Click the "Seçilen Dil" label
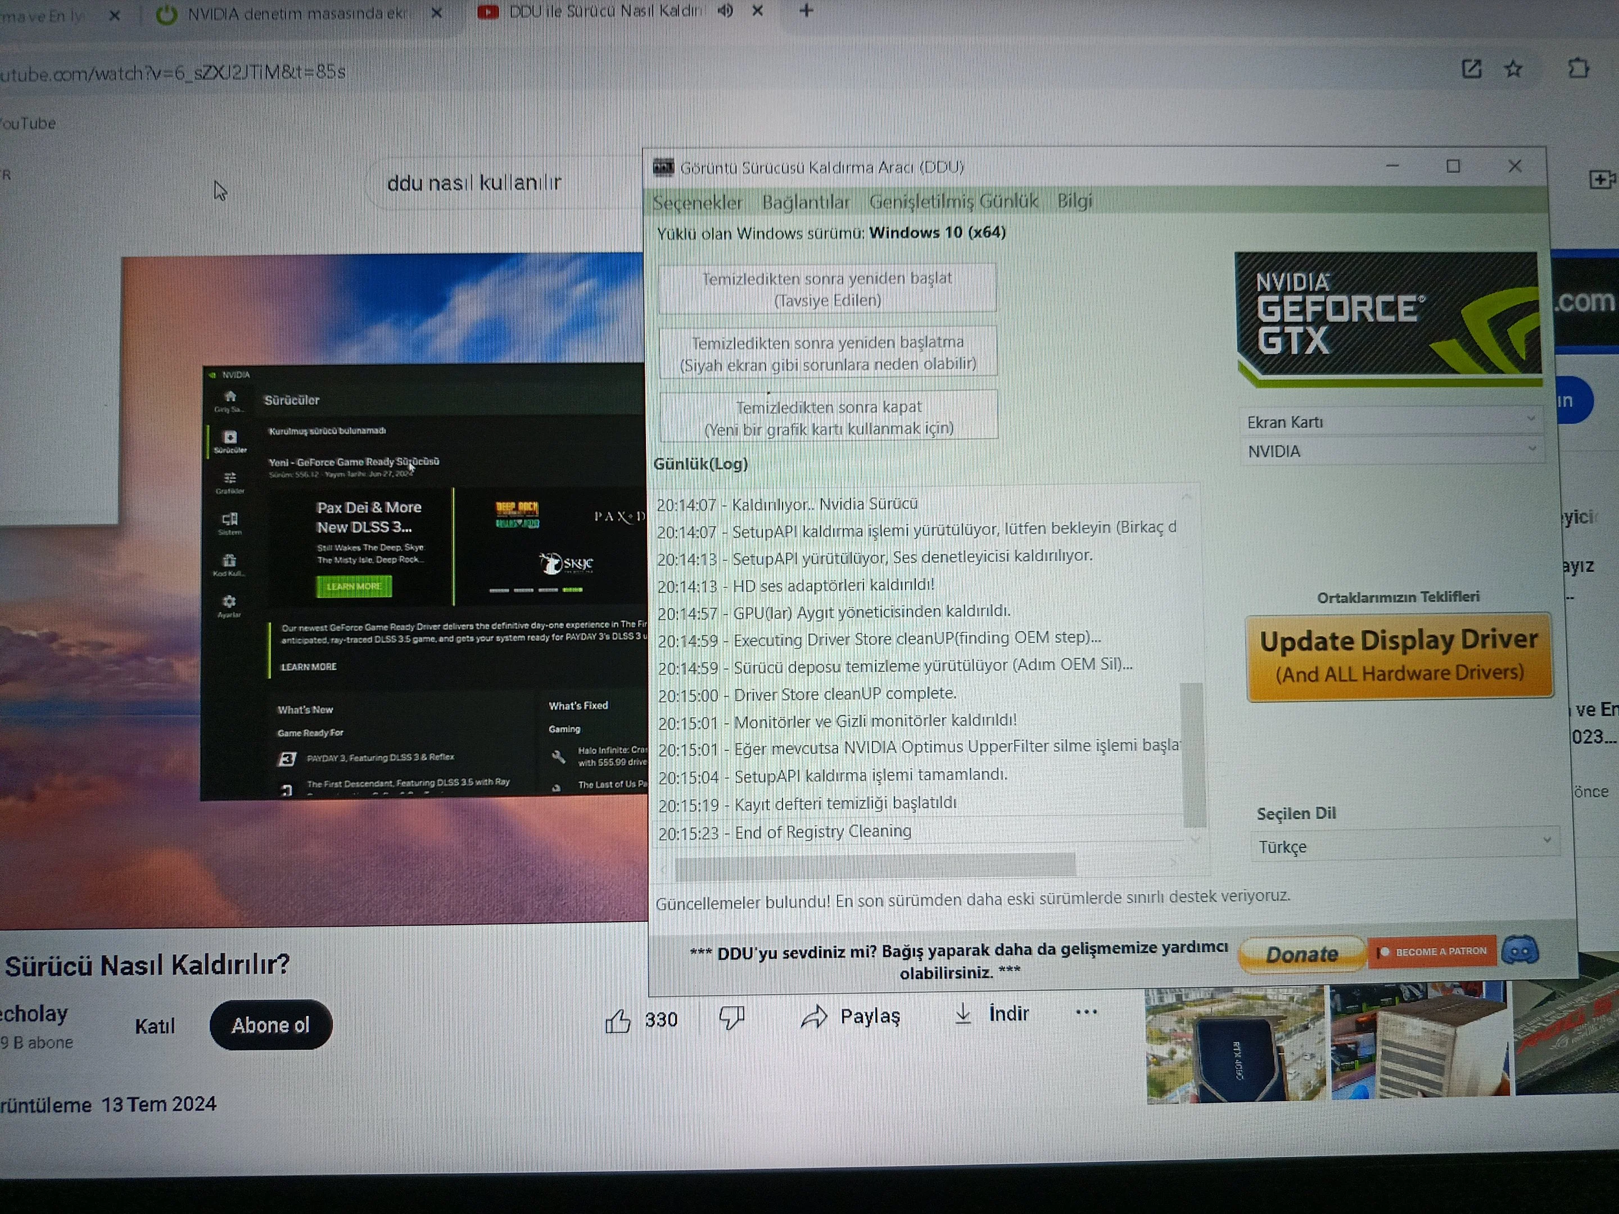 (1296, 813)
